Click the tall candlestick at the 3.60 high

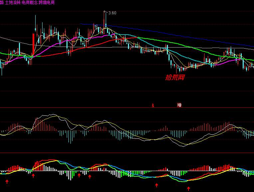point(104,23)
